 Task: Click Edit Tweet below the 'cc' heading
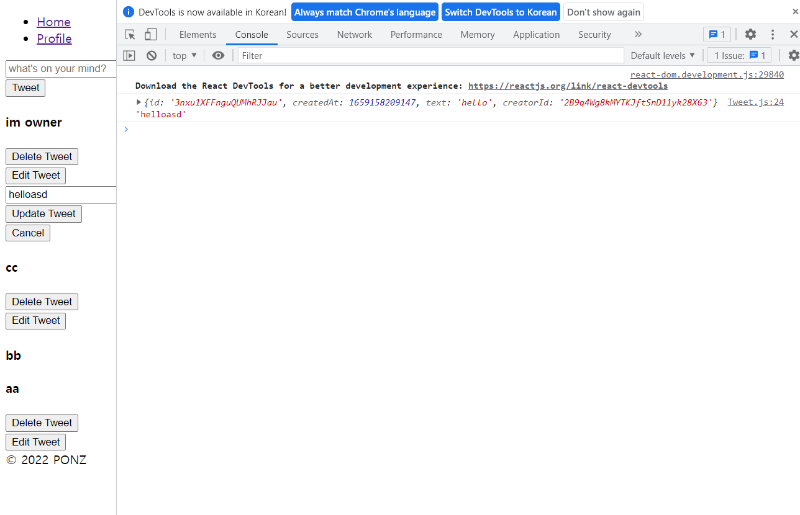point(35,321)
